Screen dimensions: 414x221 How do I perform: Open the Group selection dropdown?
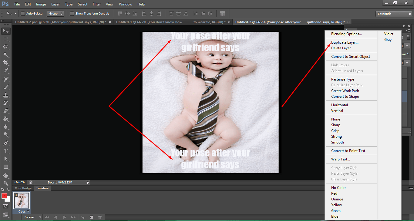pos(55,13)
